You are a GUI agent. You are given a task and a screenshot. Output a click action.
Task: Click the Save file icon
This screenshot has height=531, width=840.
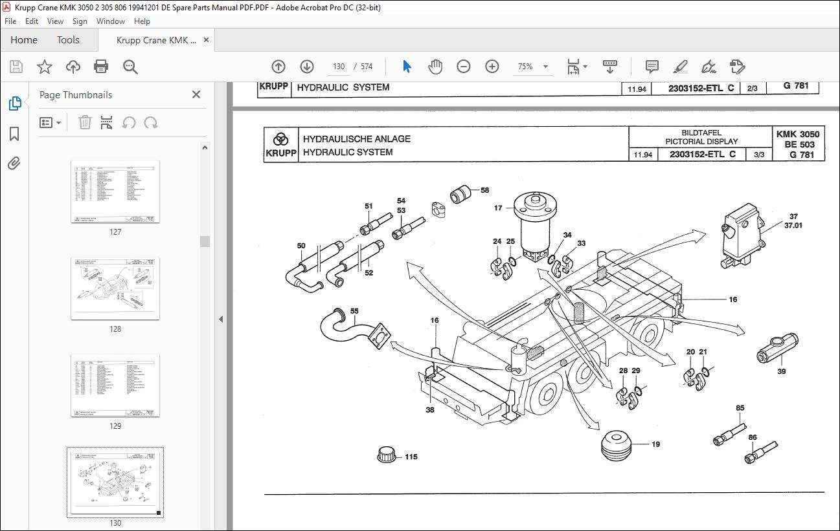click(x=16, y=67)
